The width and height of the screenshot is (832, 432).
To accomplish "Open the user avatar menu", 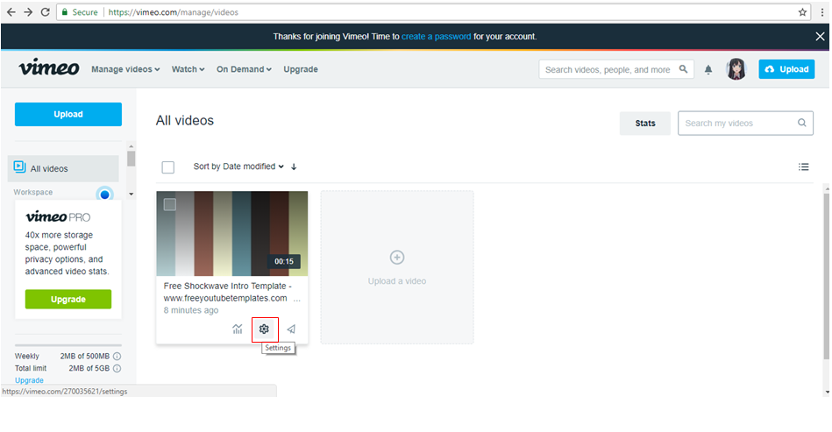I will [736, 69].
